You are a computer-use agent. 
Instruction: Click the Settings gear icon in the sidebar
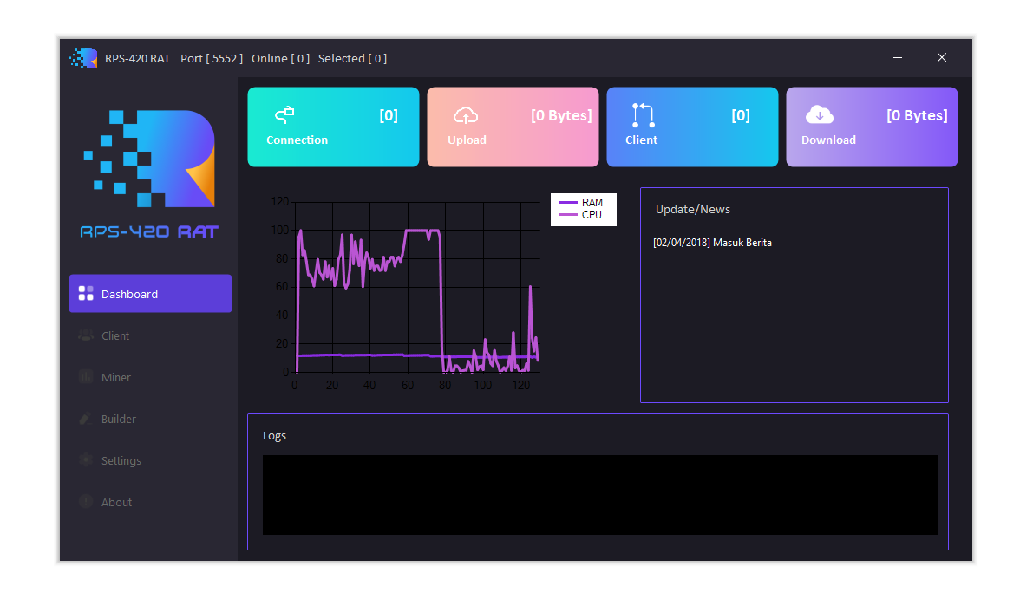click(x=86, y=460)
